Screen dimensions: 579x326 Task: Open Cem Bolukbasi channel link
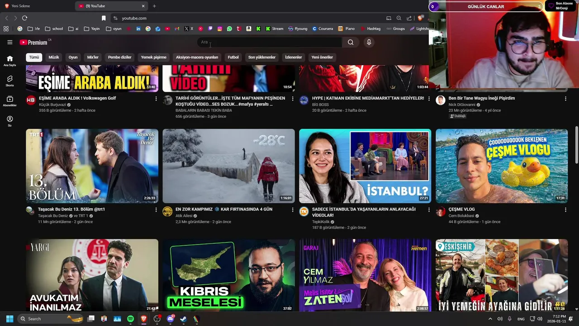coord(461,216)
